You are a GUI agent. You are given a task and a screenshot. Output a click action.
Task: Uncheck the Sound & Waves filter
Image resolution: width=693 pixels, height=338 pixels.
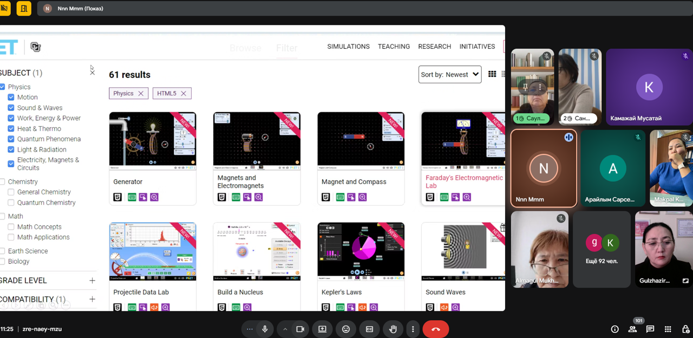pyautogui.click(x=11, y=108)
